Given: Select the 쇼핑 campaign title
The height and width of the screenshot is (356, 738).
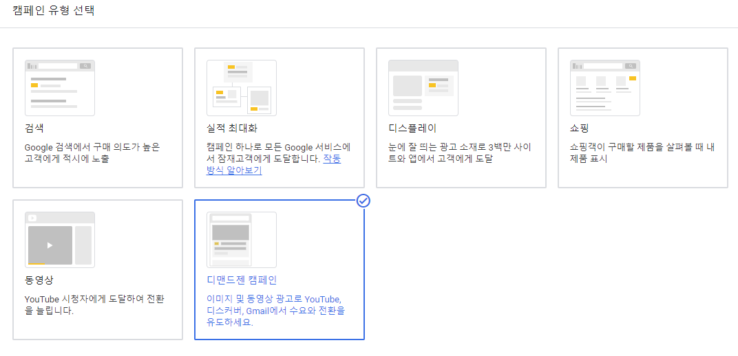Looking at the screenshot, I should [580, 129].
